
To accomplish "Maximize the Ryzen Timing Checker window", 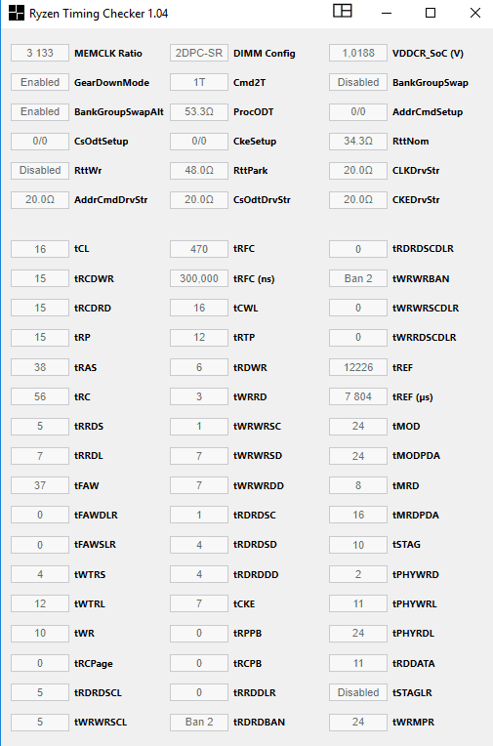I will pyautogui.click(x=431, y=13).
